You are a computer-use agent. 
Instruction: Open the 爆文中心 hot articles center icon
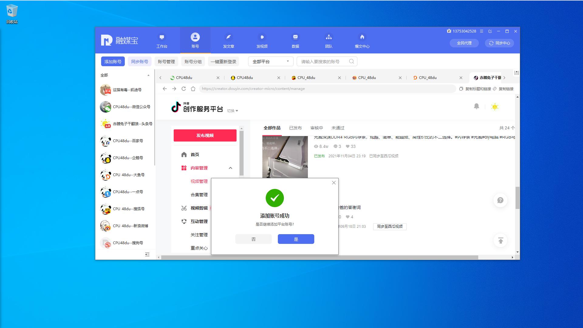[x=363, y=40]
